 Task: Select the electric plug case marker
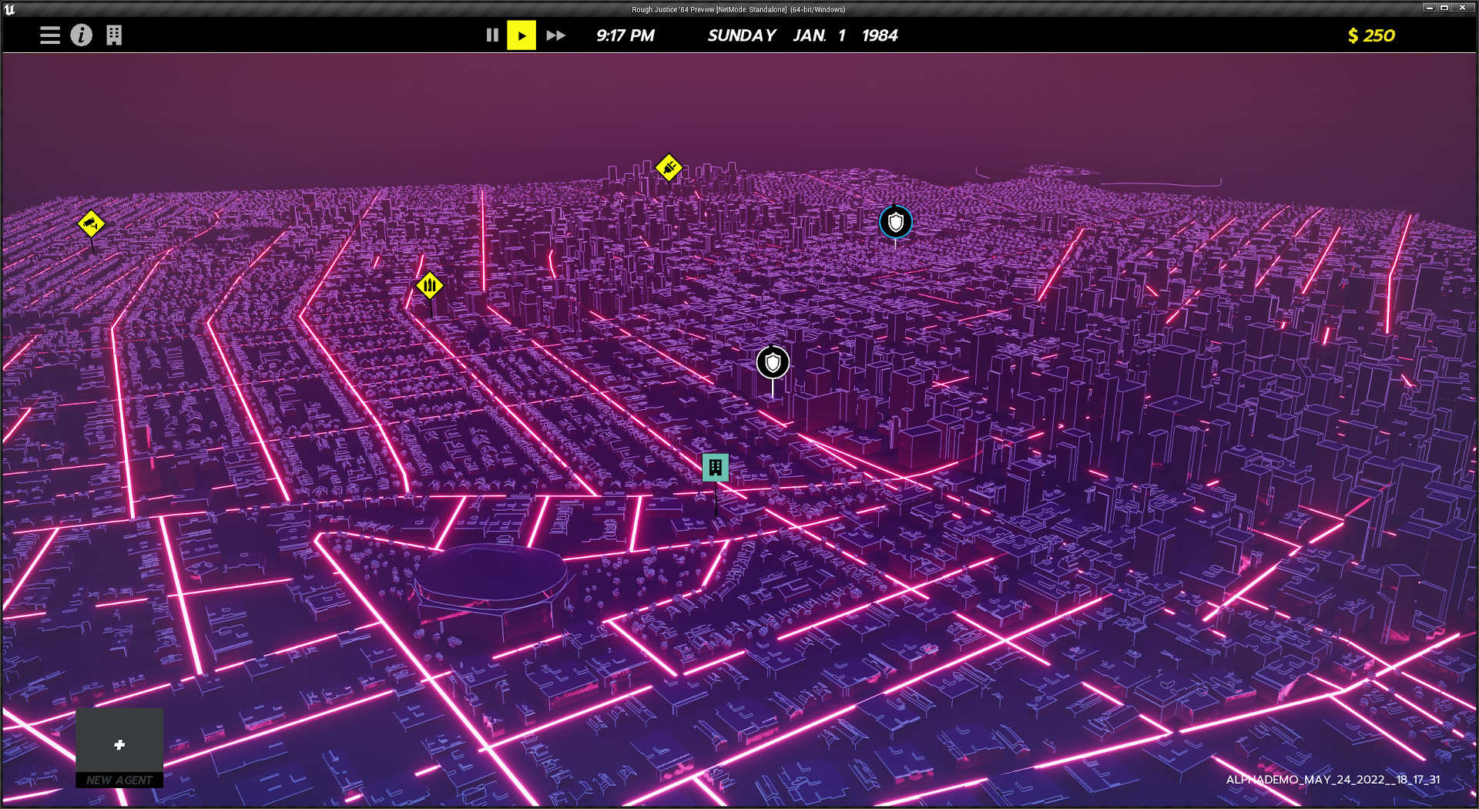pyautogui.click(x=669, y=167)
